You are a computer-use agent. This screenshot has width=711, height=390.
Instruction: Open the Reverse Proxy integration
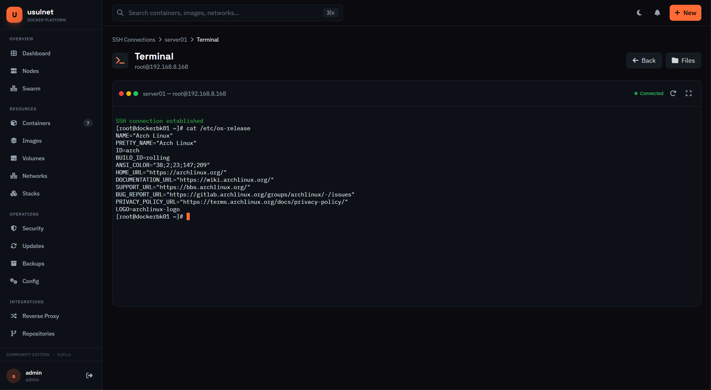click(40, 316)
